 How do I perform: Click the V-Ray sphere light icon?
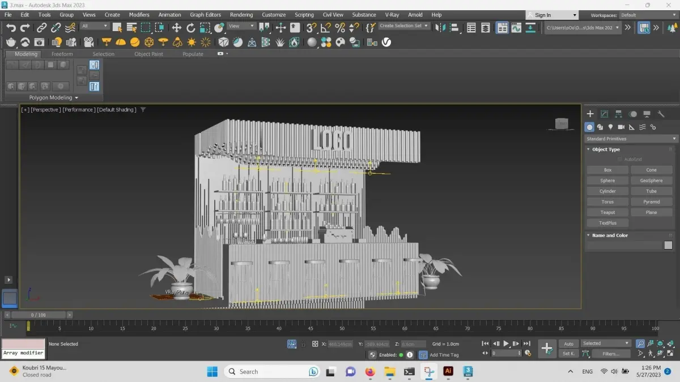(x=135, y=42)
